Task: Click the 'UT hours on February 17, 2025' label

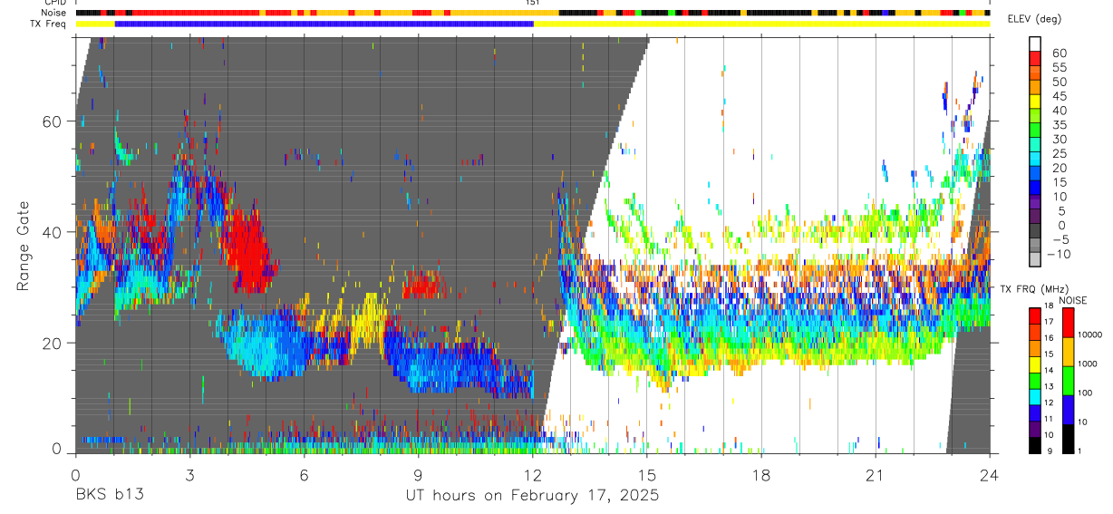Action: [x=532, y=495]
